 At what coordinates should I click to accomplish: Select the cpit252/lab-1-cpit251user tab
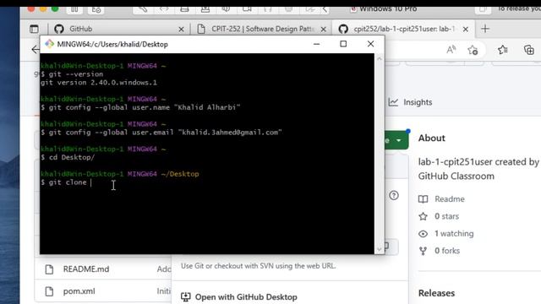click(404, 29)
